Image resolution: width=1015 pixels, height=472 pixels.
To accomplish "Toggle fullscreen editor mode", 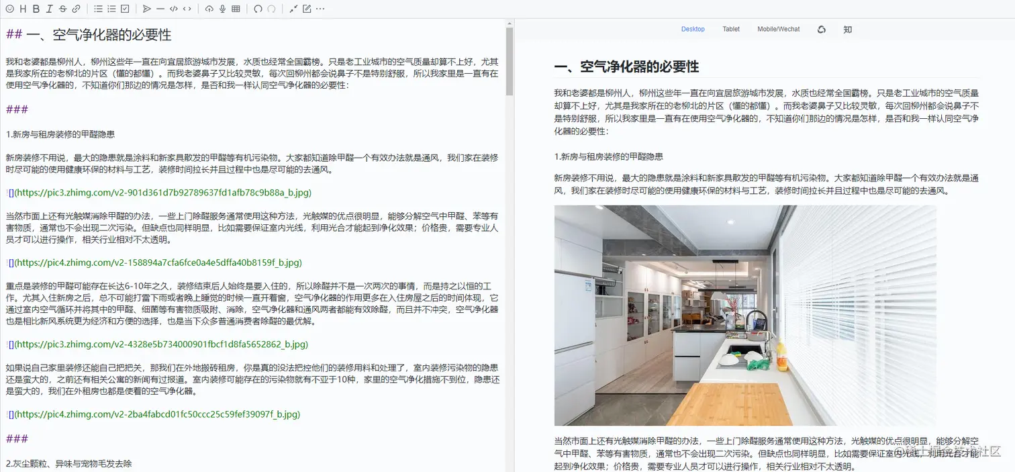I will pyautogui.click(x=293, y=9).
